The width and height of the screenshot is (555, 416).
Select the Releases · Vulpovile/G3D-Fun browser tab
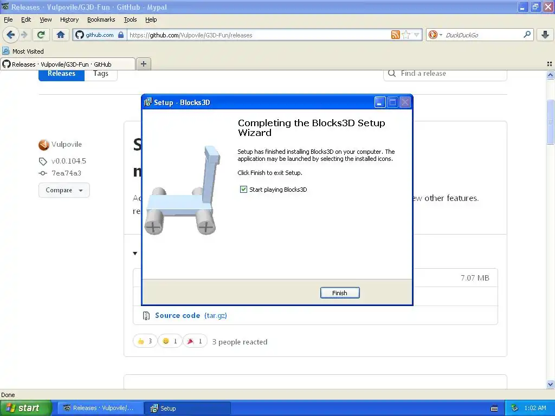tap(67, 64)
